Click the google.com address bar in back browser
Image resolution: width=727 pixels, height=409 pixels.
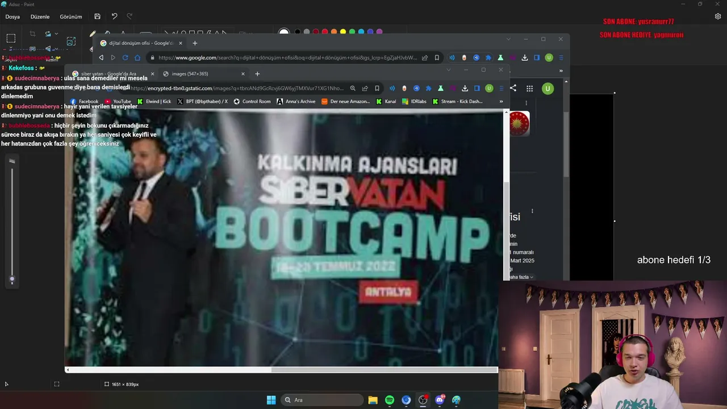(287, 57)
